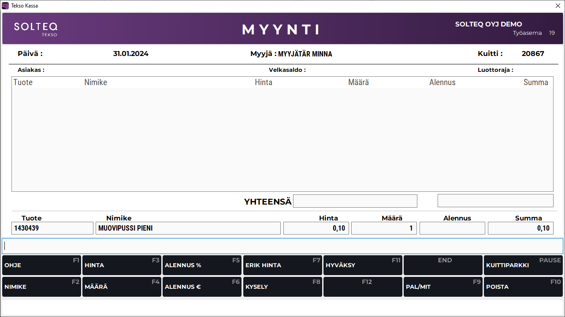Open KYSELY F8 query button
565x317 pixels.
click(282, 287)
